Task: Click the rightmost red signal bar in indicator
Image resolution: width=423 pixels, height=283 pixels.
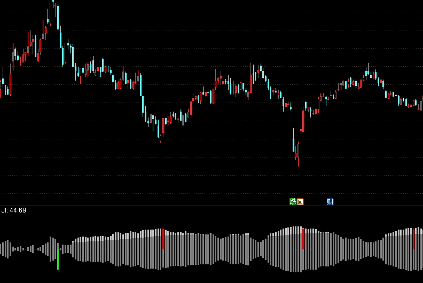Action: pos(413,238)
